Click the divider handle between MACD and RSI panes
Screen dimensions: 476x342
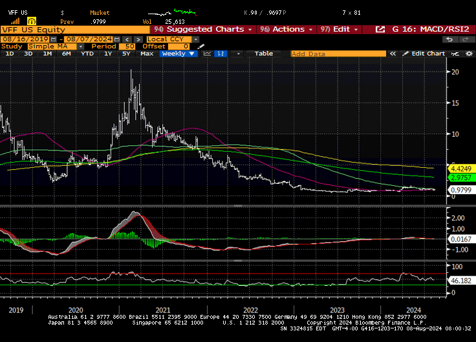click(x=238, y=261)
